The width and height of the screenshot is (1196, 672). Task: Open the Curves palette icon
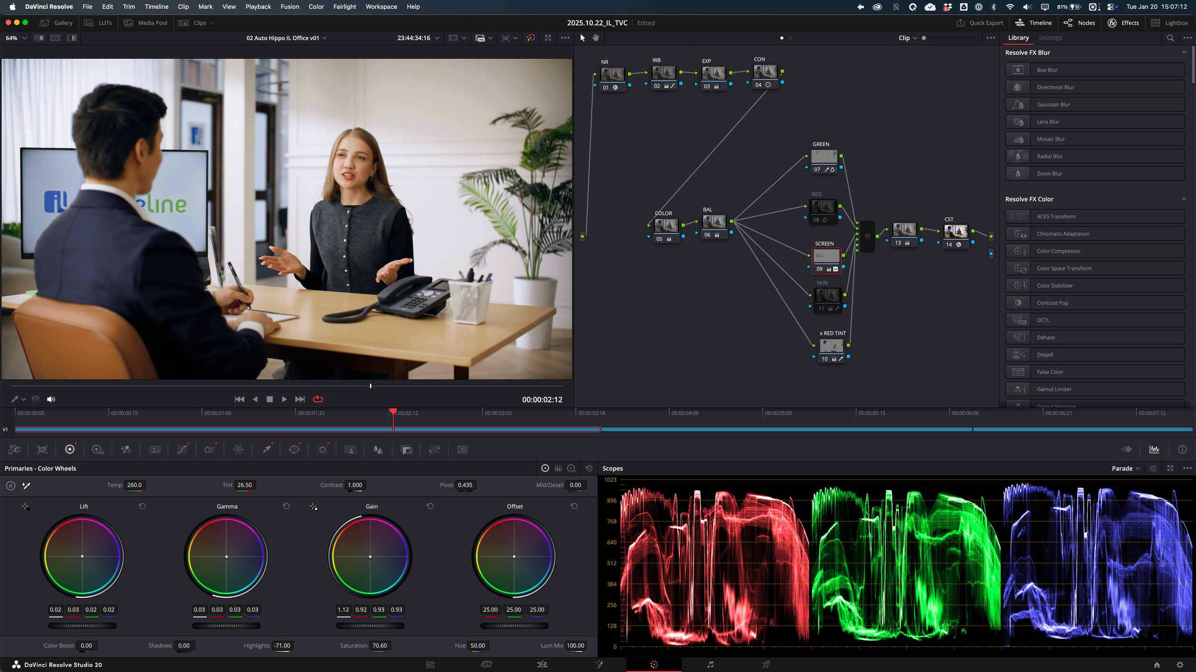(182, 449)
